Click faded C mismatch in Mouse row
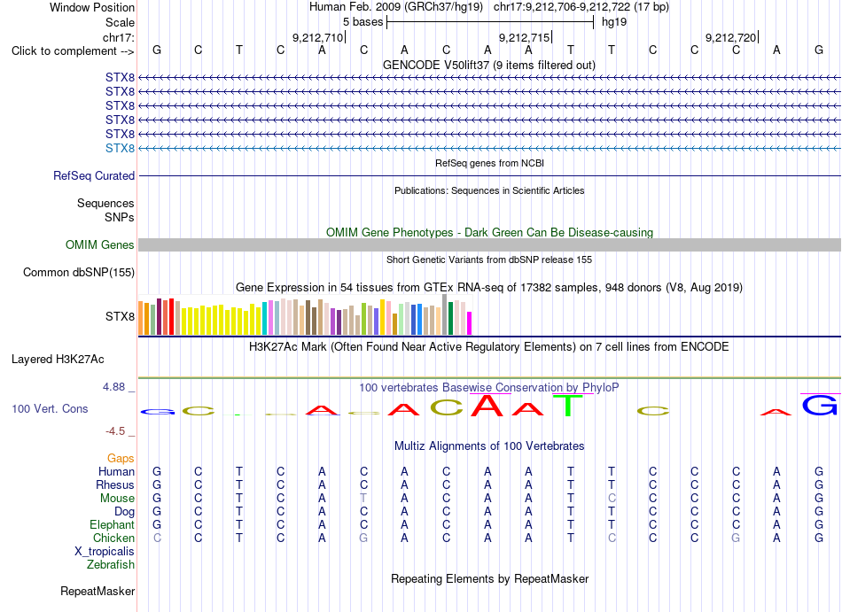Image resolution: width=842 pixels, height=612 pixels. [612, 499]
